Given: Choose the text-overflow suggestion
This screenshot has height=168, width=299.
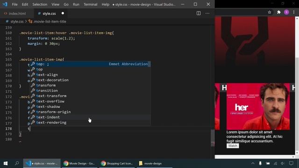Looking at the screenshot, I should tap(91, 101).
